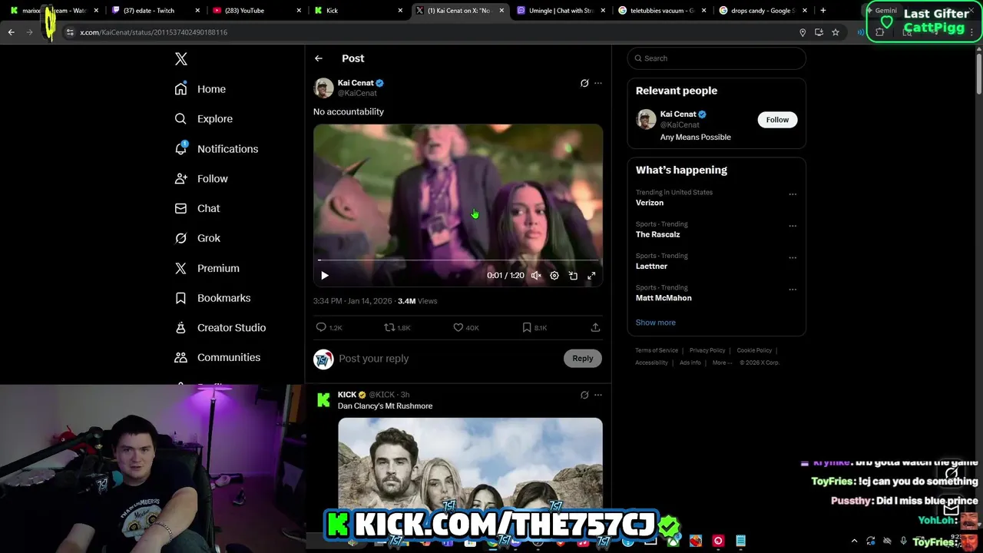Open Ads info footer link
Viewport: 983px width, 553px height.
click(x=690, y=363)
